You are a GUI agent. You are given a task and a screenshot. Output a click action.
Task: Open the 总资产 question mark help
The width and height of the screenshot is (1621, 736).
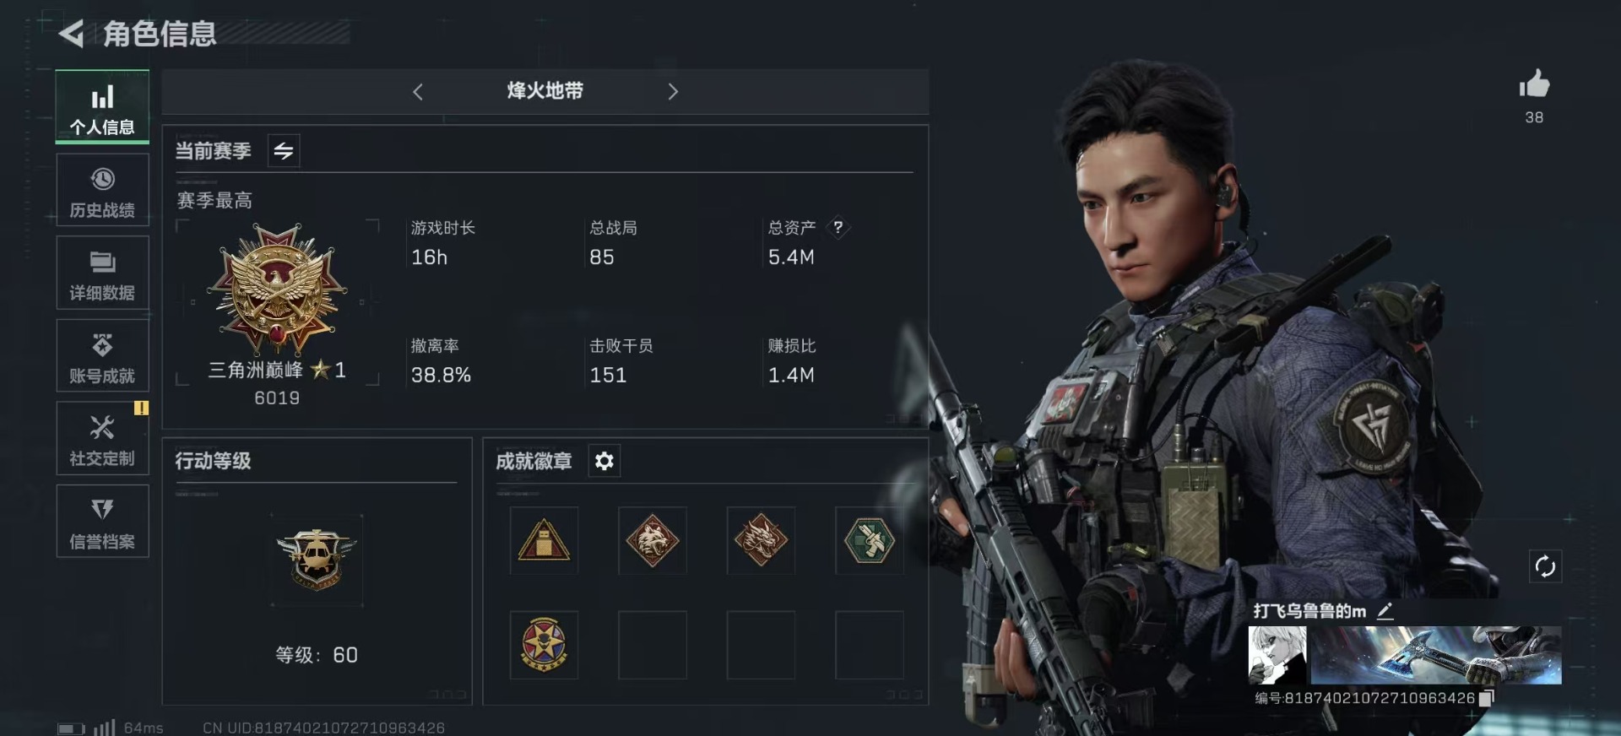(838, 227)
